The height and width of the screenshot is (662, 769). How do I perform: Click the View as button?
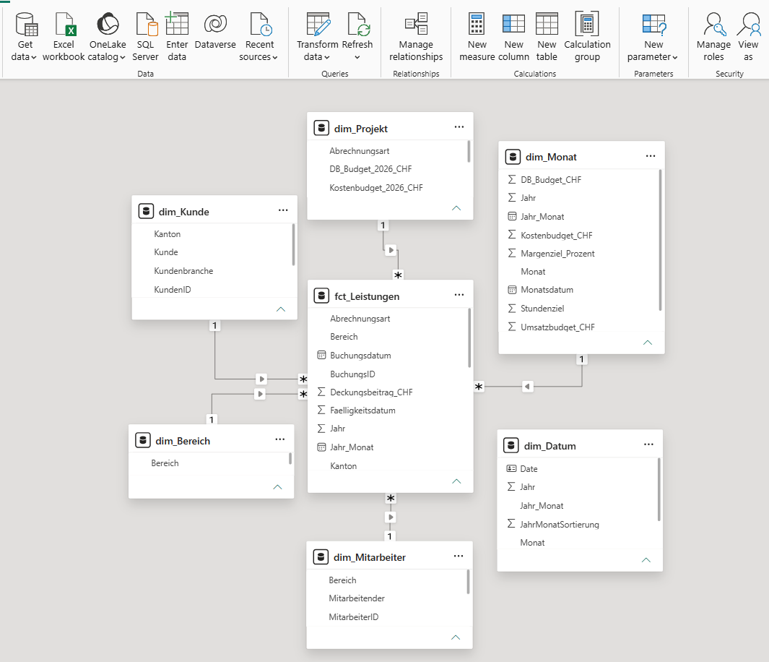click(748, 38)
